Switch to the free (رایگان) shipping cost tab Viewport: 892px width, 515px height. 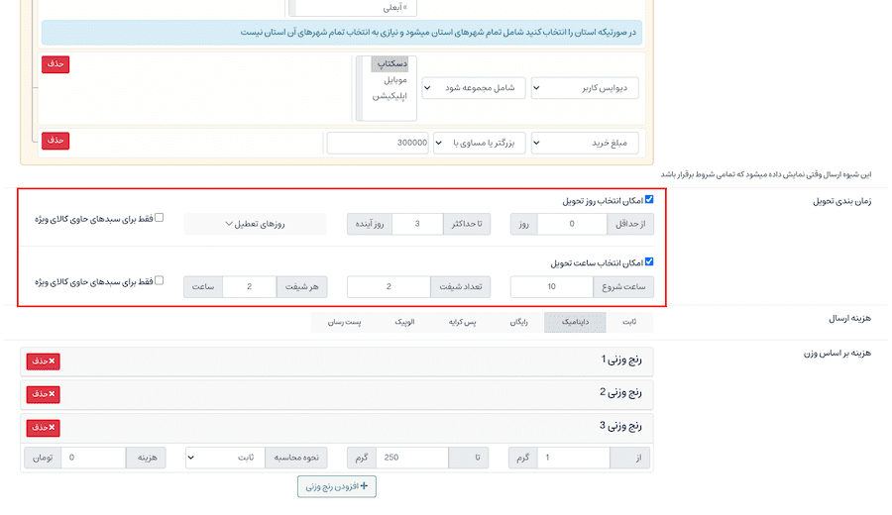[519, 322]
